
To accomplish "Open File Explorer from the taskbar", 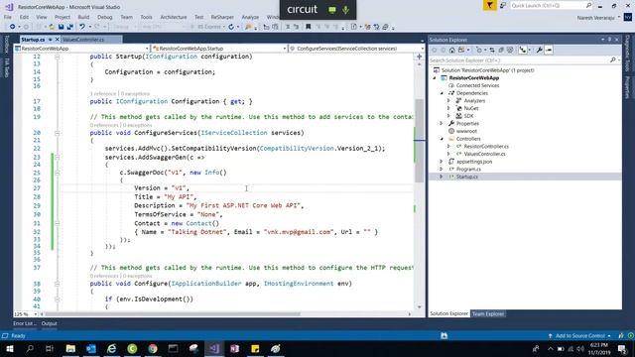I will (x=70, y=348).
